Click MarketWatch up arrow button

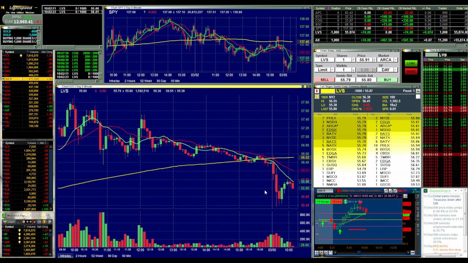coord(456,191)
